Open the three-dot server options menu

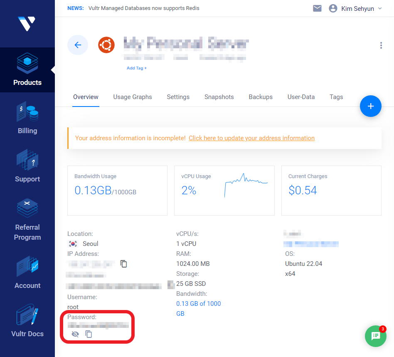pos(381,45)
